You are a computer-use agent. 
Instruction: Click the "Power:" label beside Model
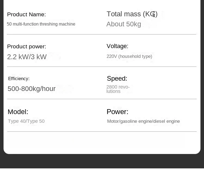(118, 112)
